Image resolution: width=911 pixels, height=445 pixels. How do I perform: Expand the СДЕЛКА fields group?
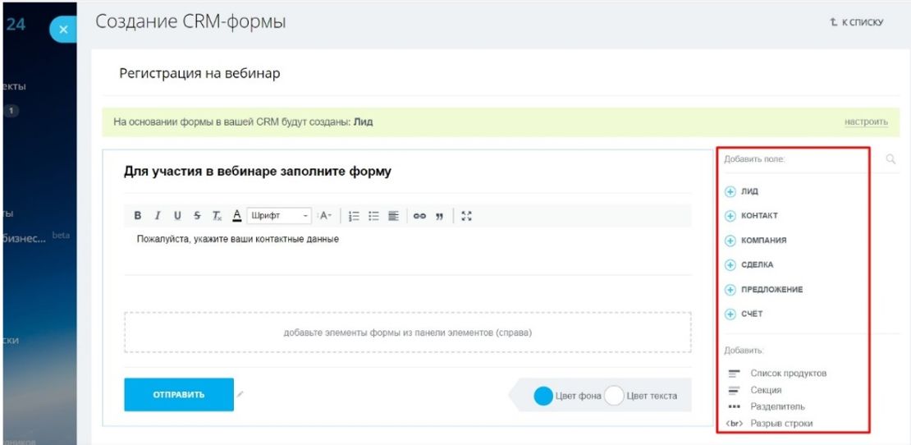pyautogui.click(x=749, y=265)
